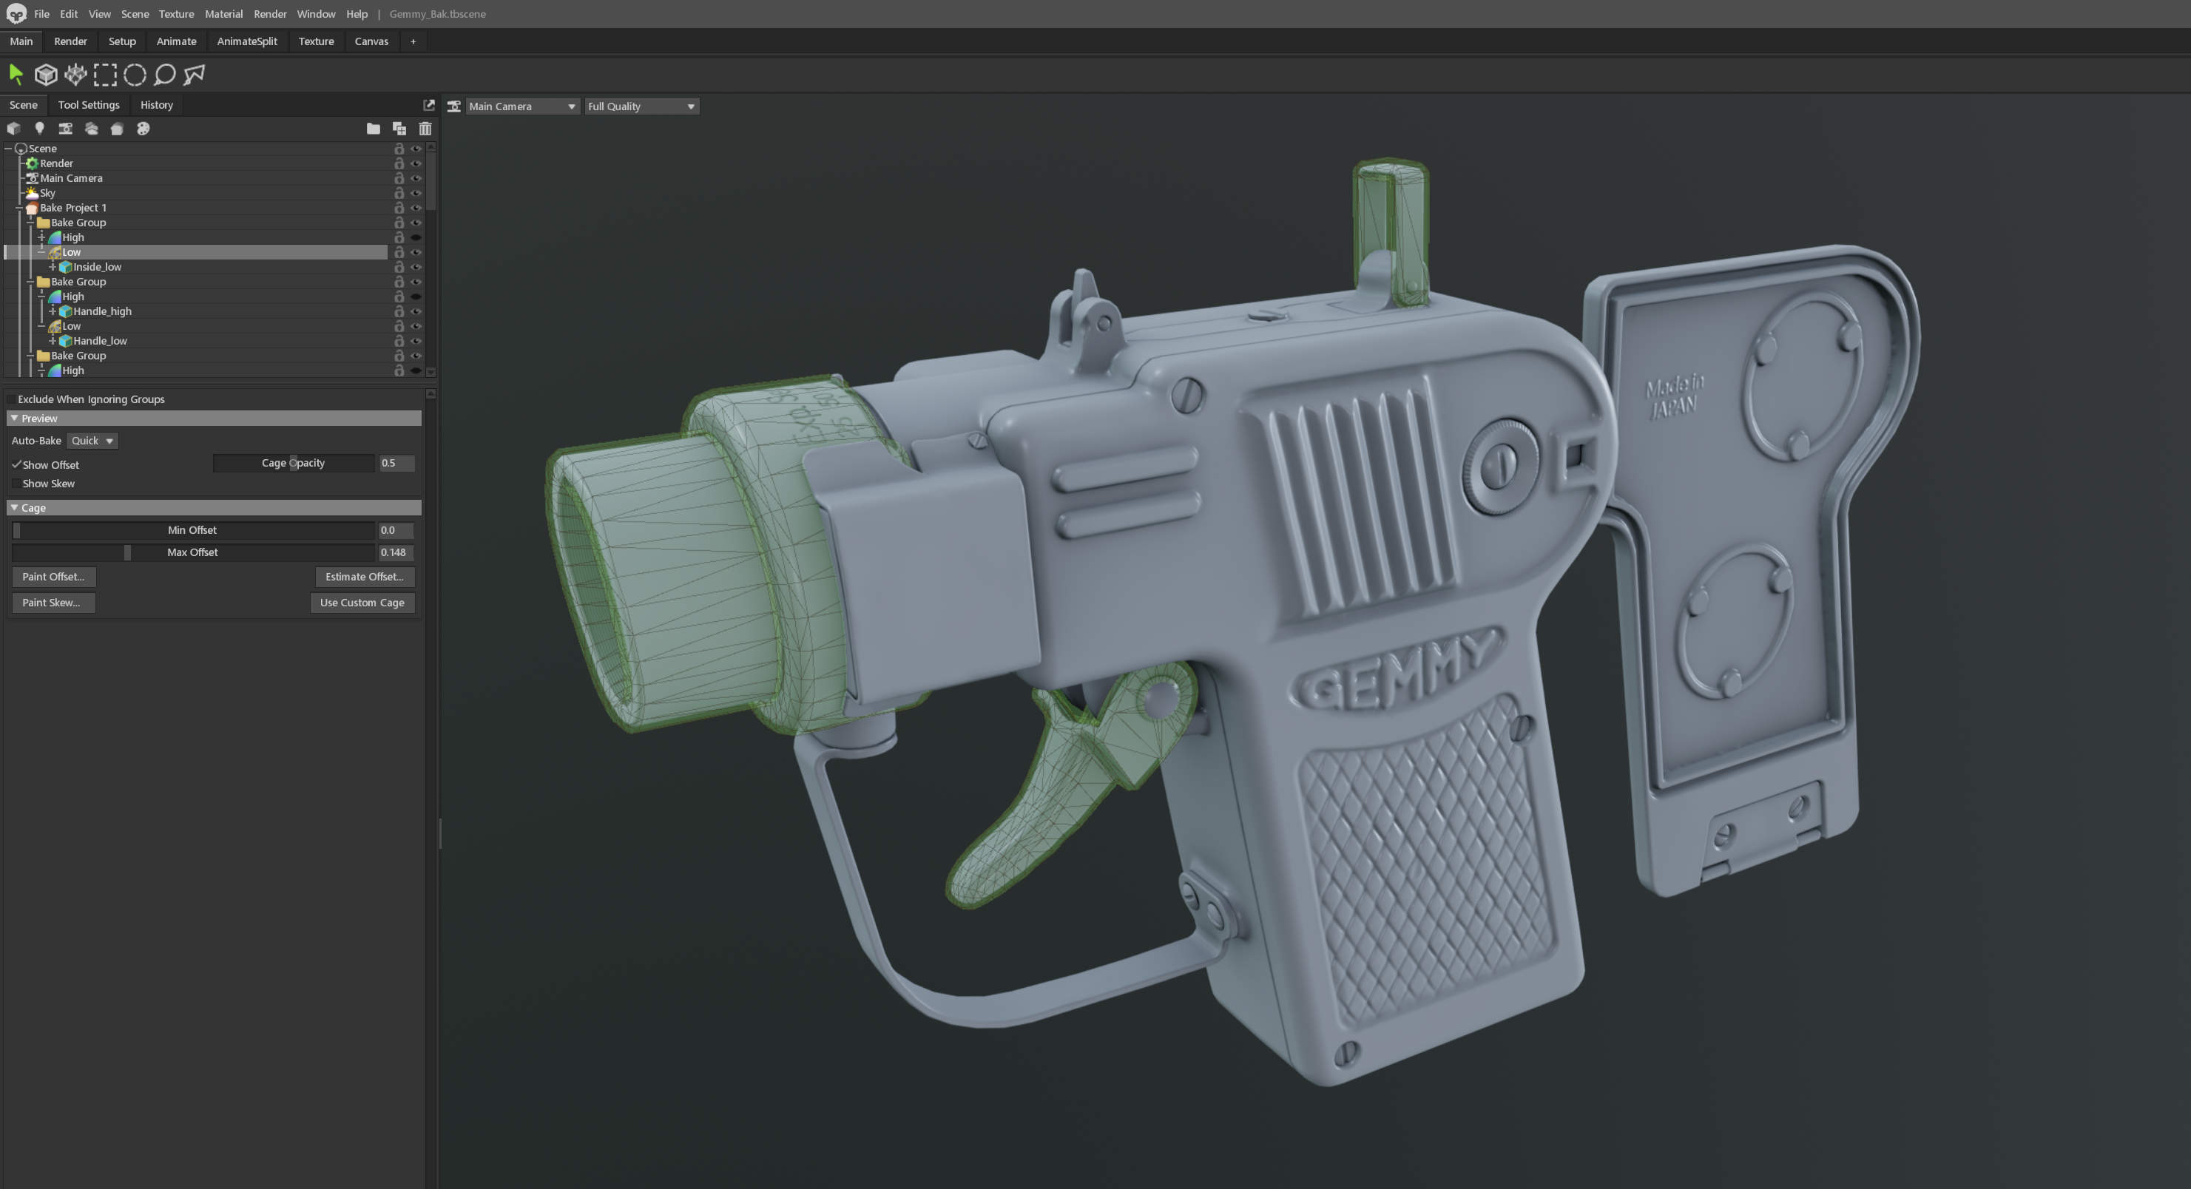Duplicate selected object with duplicate icon
Image resolution: width=2191 pixels, height=1189 pixels.
[399, 129]
